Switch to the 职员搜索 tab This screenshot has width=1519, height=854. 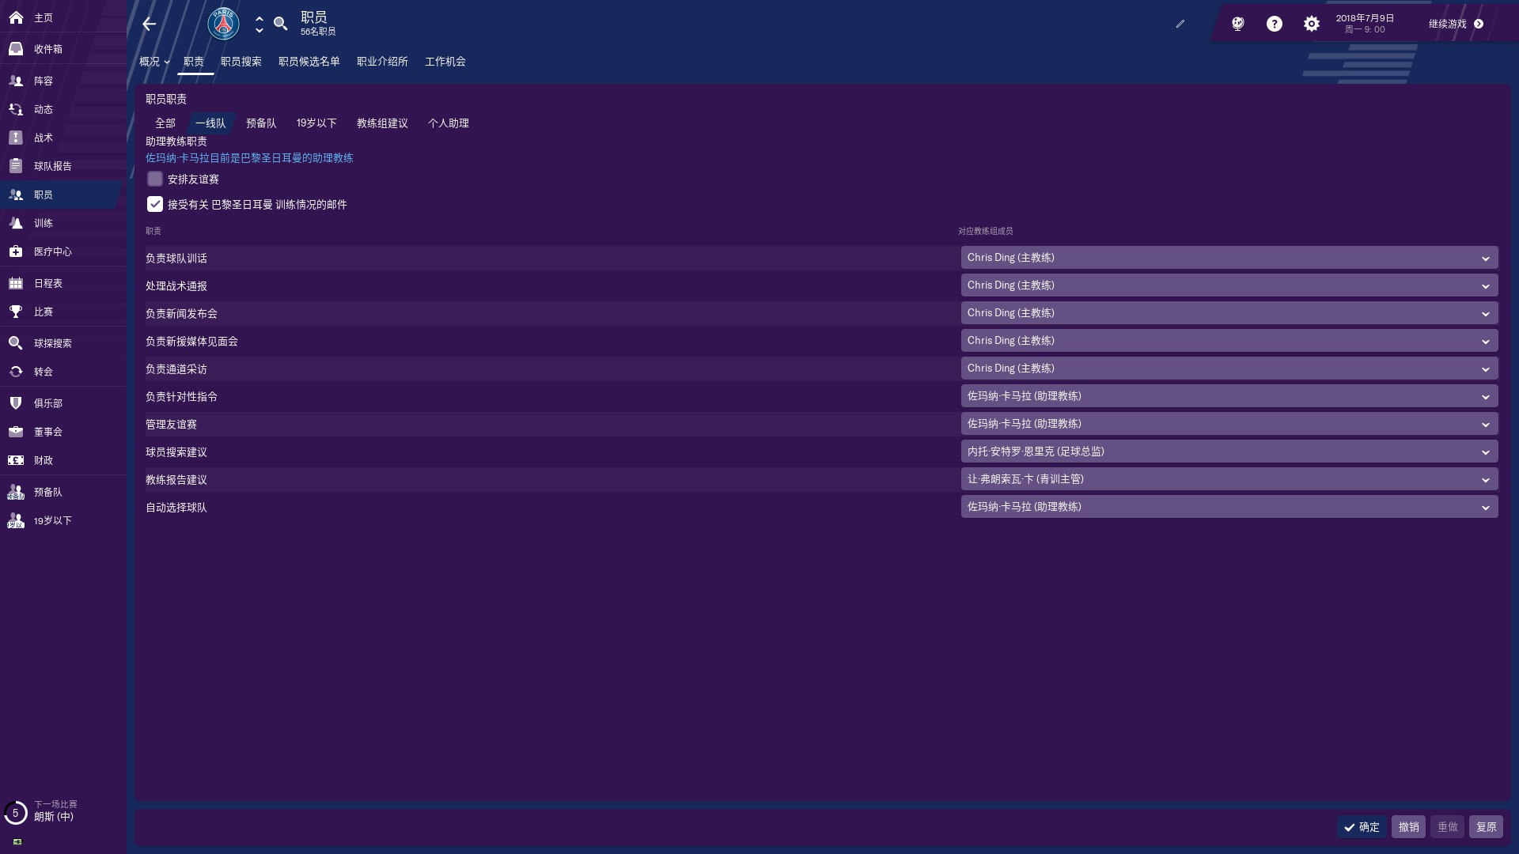point(241,62)
